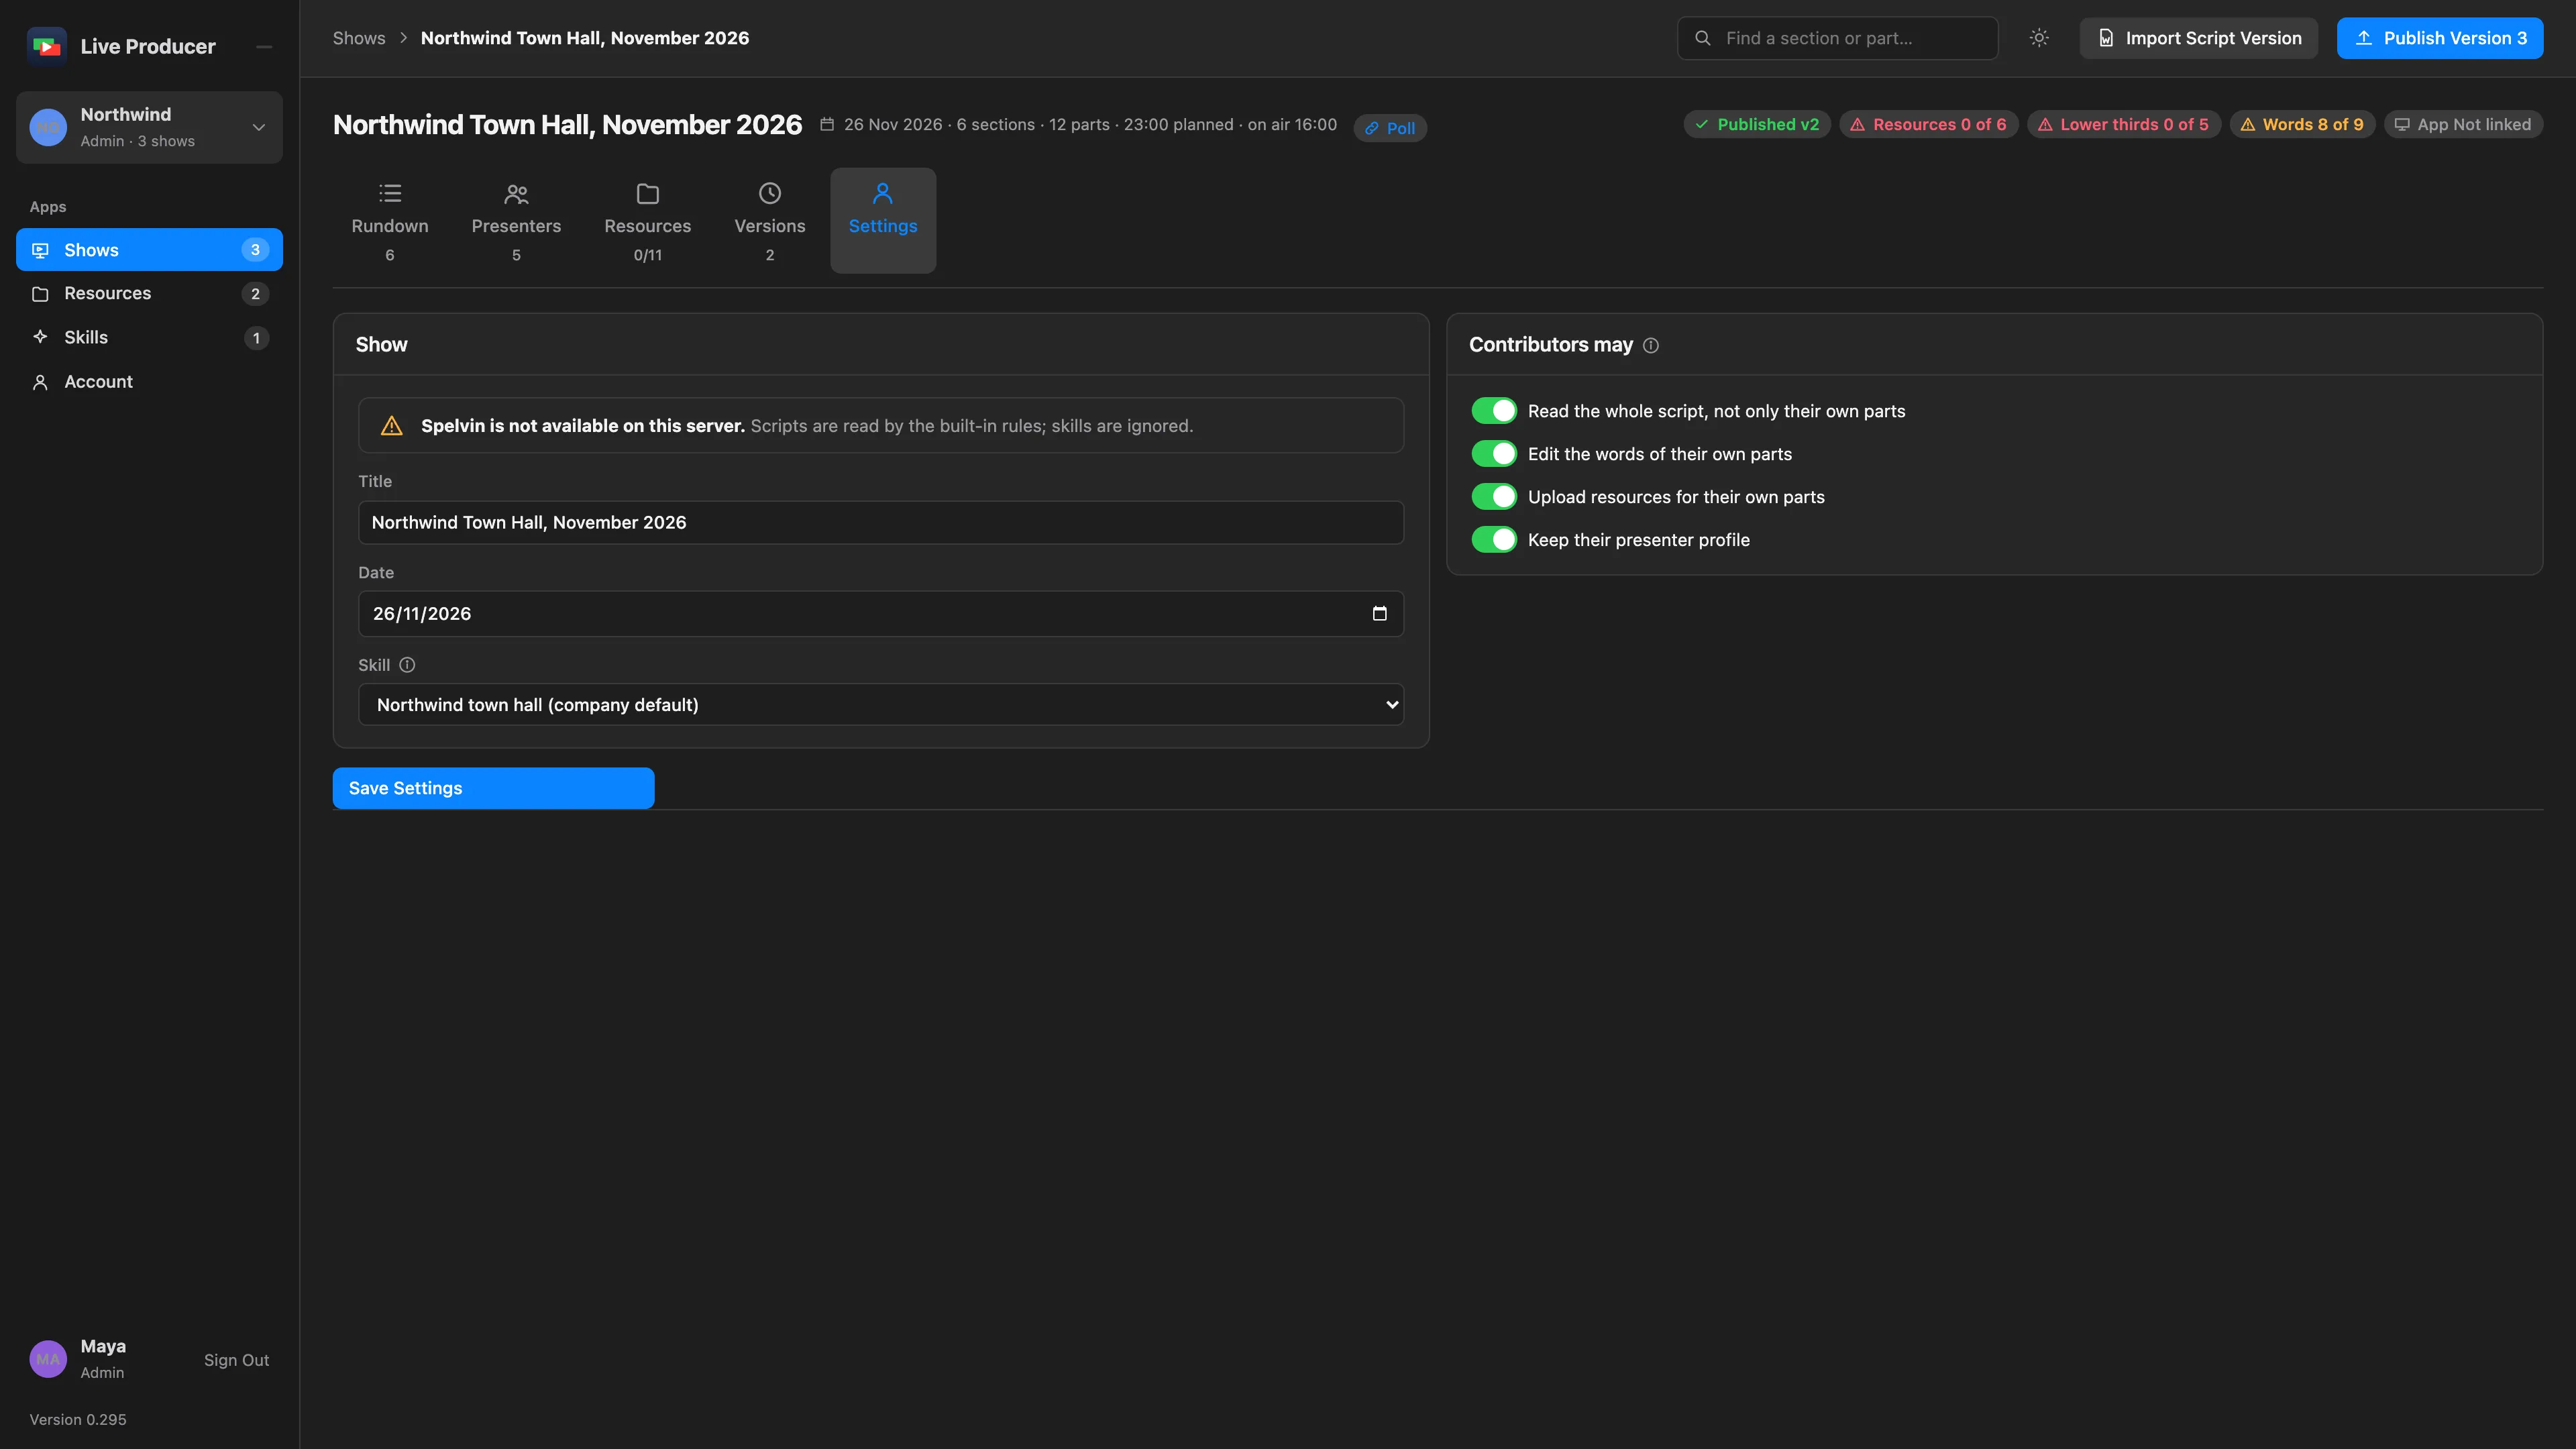Image resolution: width=2576 pixels, height=1449 pixels.
Task: Click the calendar icon beside 26 Nov 2026
Action: coord(827,125)
